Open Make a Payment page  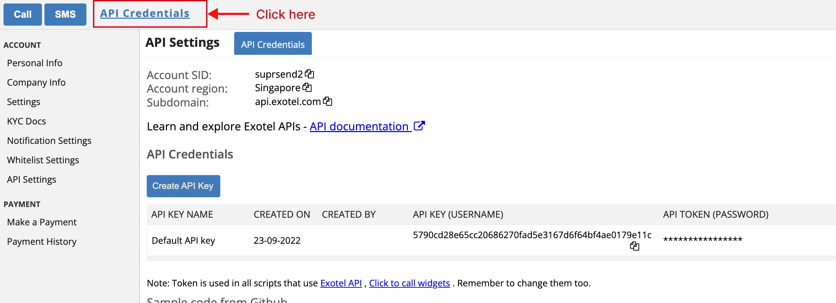[x=42, y=222]
